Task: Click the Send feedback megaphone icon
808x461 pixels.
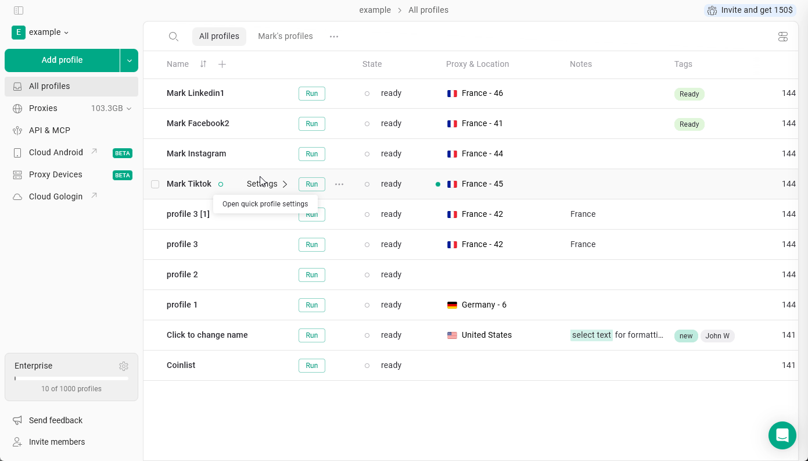Action: [x=17, y=420]
